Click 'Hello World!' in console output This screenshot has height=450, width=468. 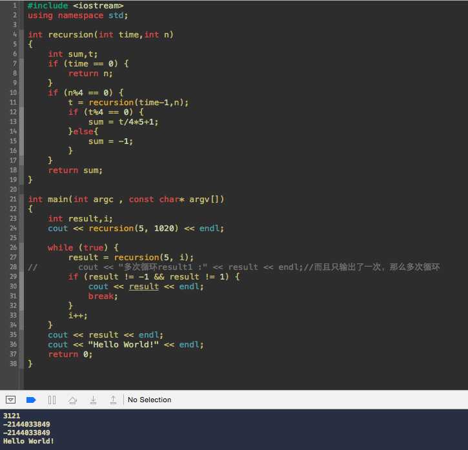pos(28,441)
